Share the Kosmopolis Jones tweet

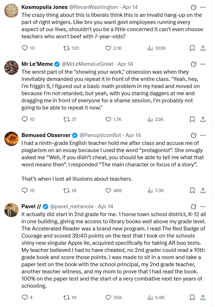click(202, 48)
